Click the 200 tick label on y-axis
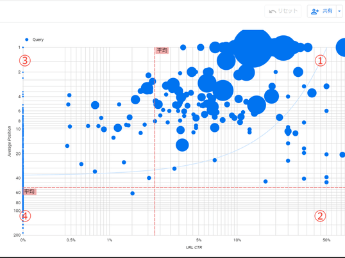This screenshot has width=345, height=258. point(17,235)
